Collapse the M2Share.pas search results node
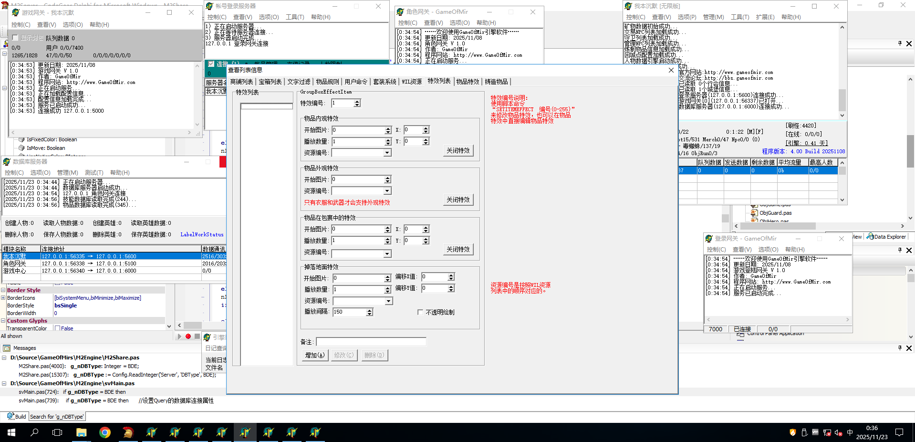The width and height of the screenshot is (915, 442). [4, 358]
